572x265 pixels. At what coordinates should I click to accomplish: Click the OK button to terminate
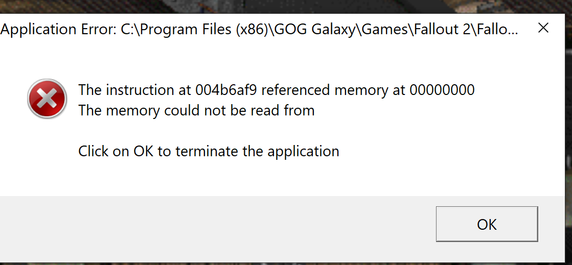[x=486, y=224]
